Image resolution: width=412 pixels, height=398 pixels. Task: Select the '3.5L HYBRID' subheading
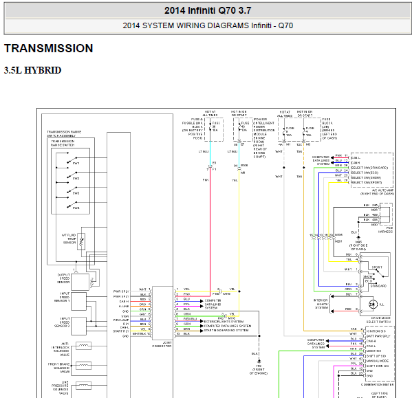point(32,70)
